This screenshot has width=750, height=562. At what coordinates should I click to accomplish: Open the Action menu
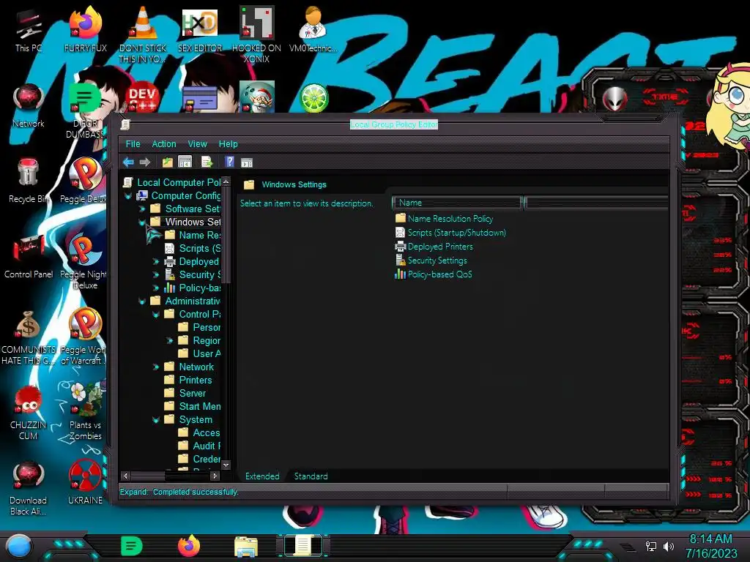coord(164,144)
